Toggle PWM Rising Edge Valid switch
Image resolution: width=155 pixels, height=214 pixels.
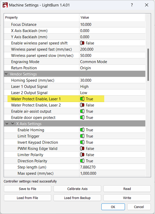[82, 149]
